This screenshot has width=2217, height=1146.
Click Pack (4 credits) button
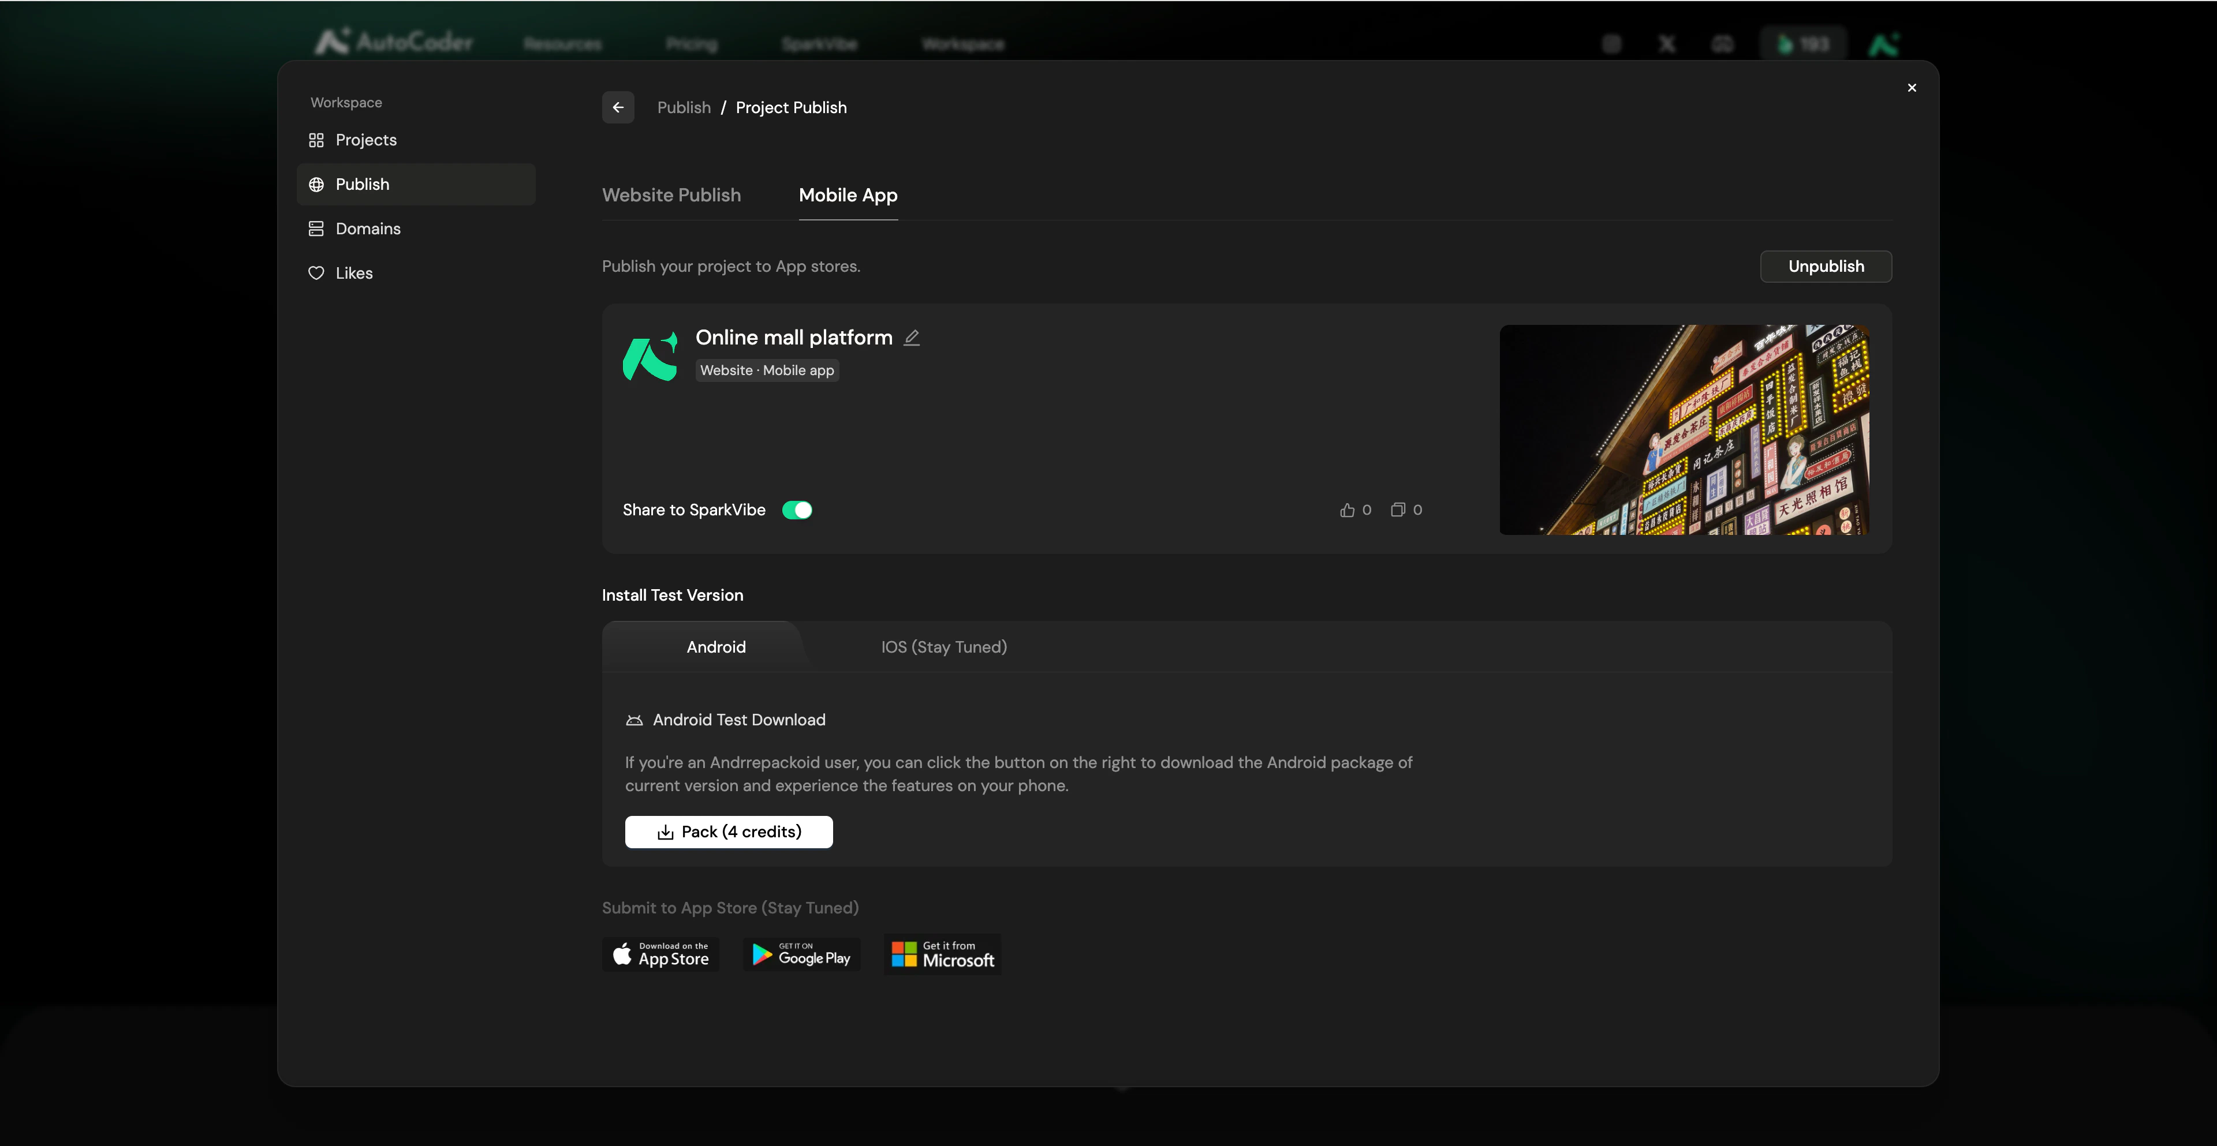(x=728, y=832)
